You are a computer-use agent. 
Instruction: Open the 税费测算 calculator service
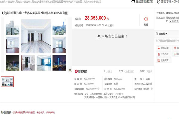(163, 60)
